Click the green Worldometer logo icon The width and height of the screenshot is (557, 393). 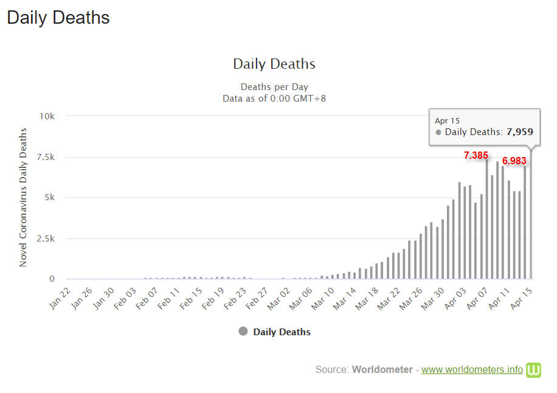click(x=534, y=370)
